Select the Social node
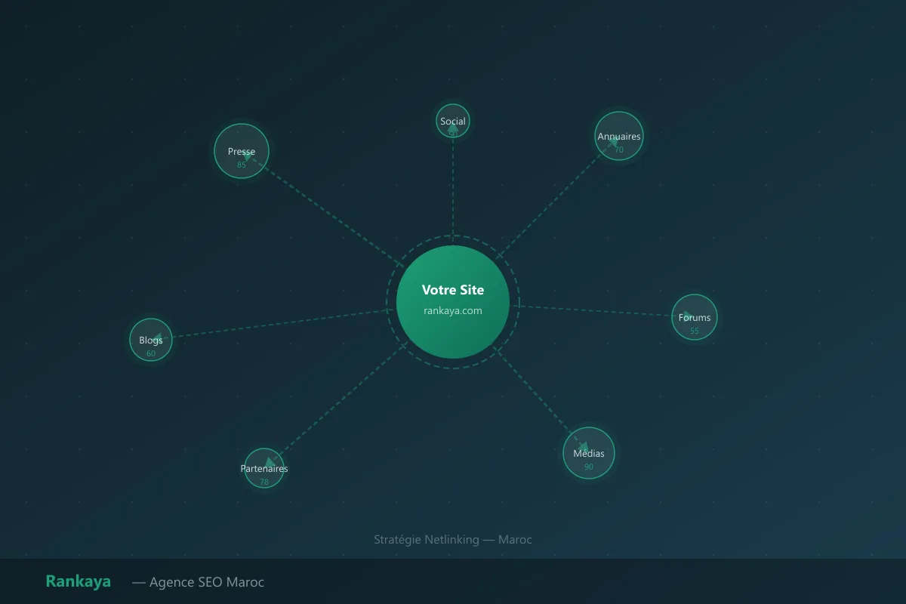This screenshot has height=604, width=906. [x=453, y=121]
